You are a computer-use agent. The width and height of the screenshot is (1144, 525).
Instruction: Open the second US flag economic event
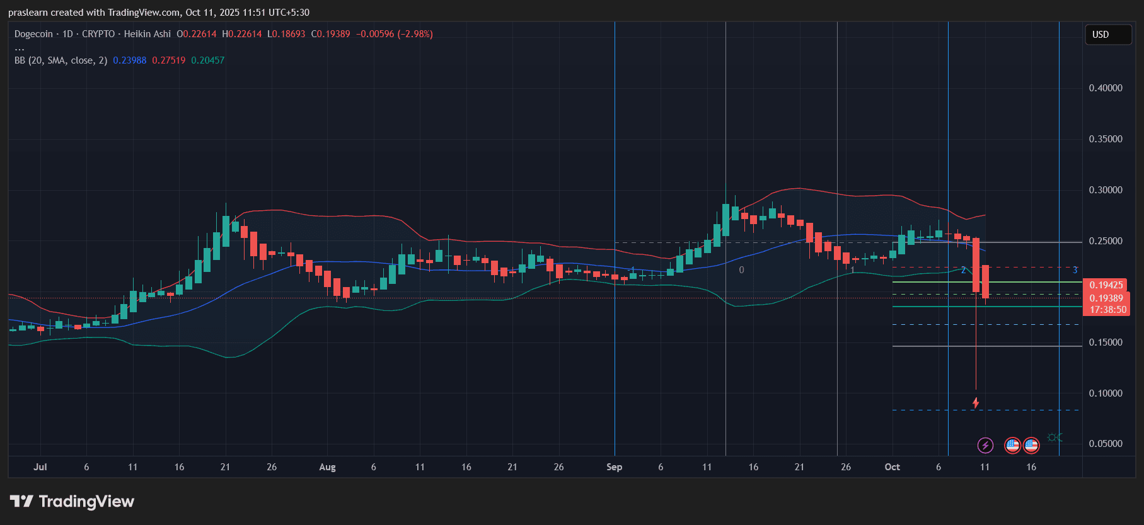pos(1031,446)
